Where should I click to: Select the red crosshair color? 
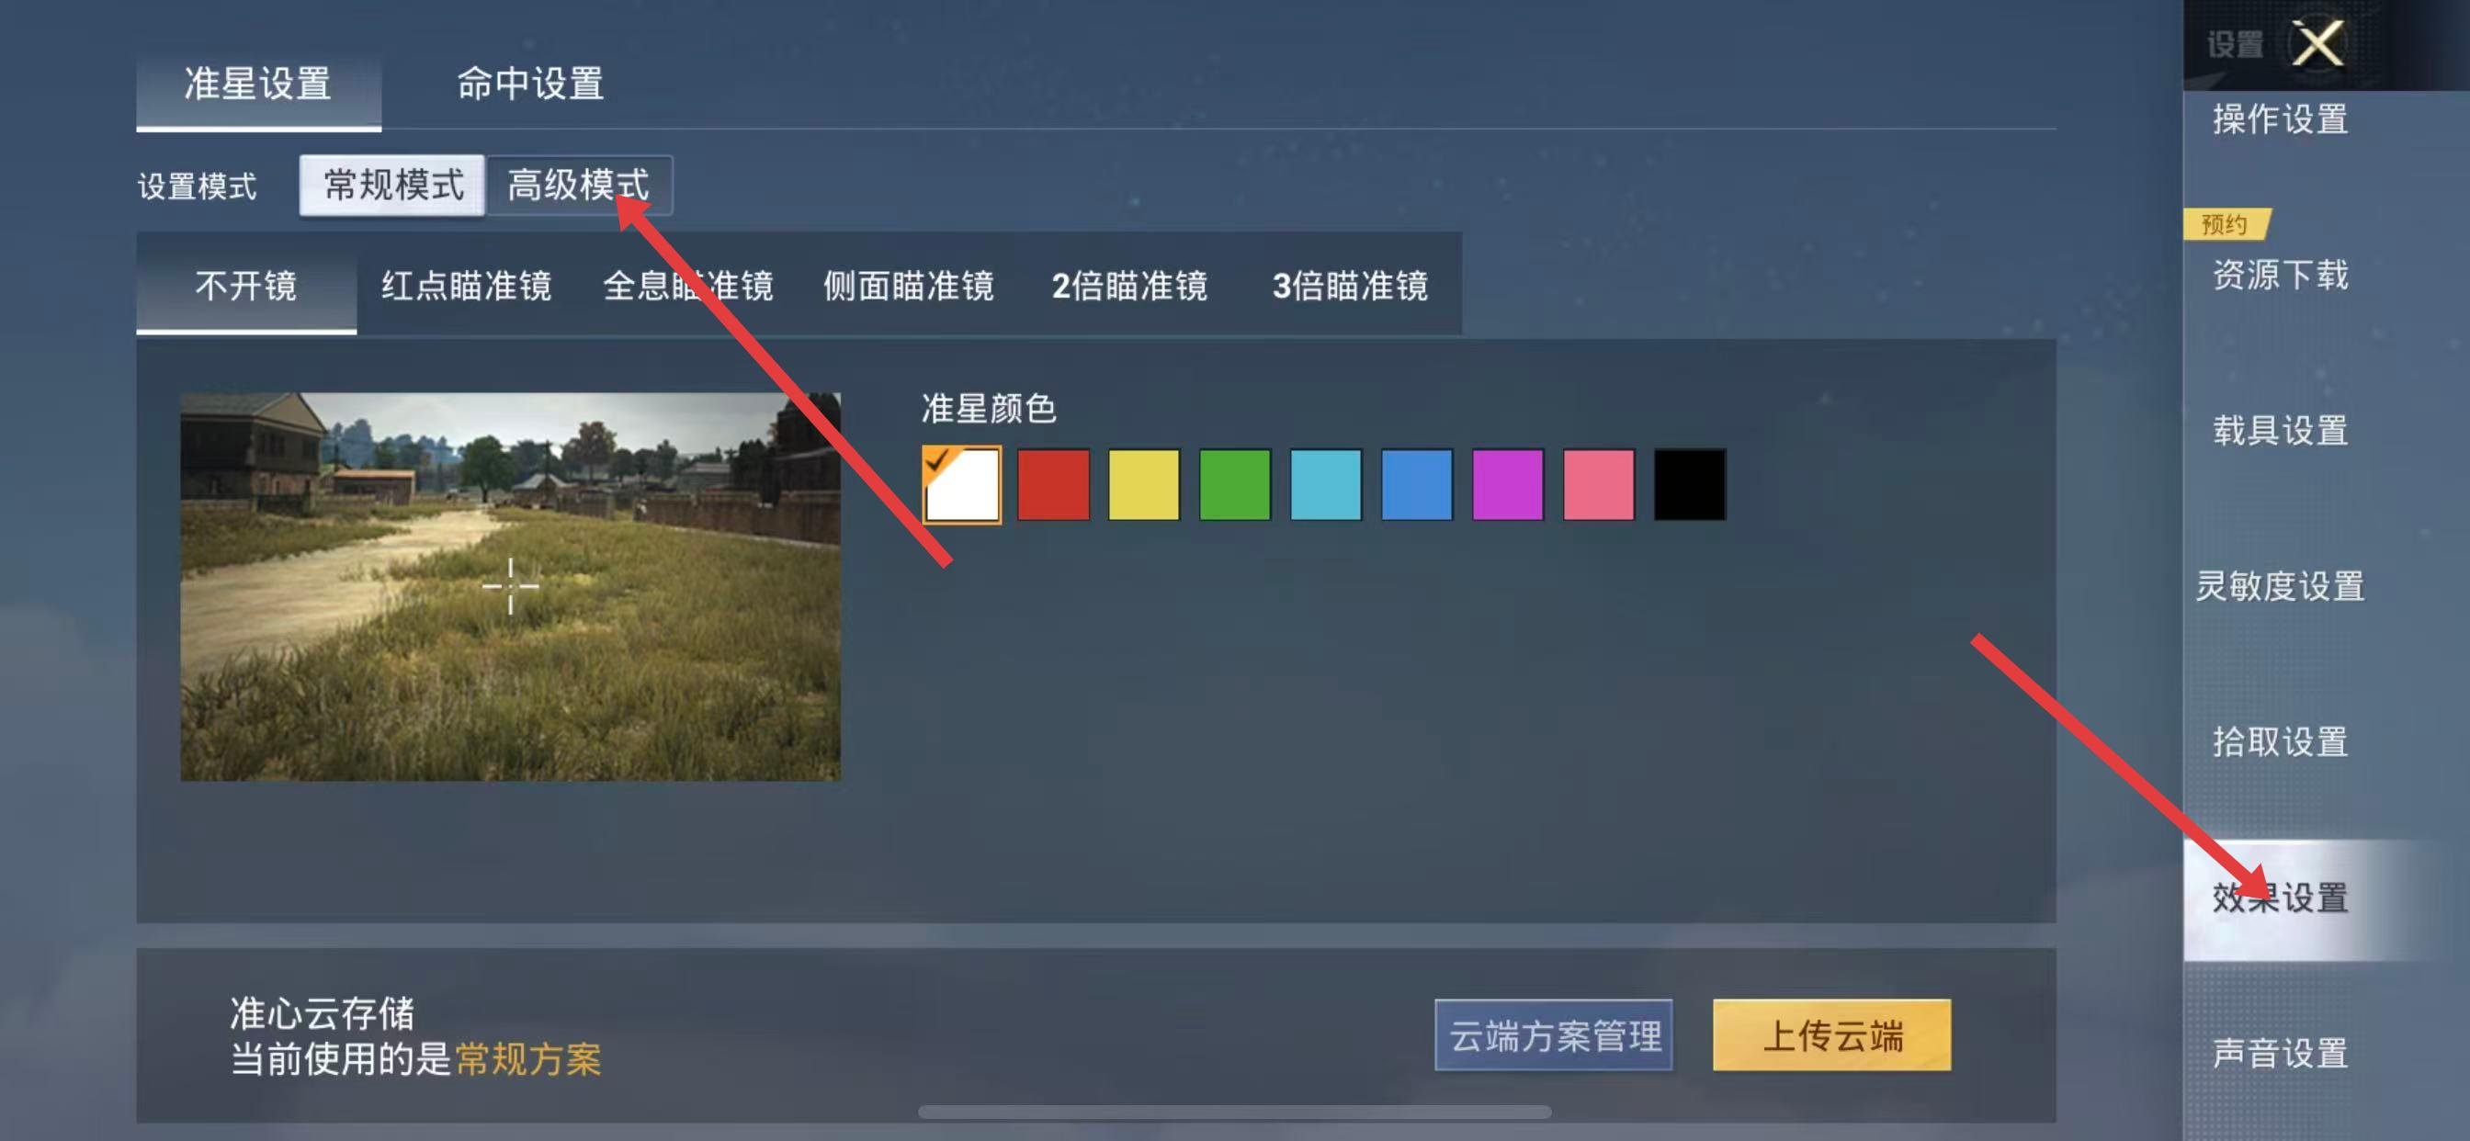(x=1053, y=484)
